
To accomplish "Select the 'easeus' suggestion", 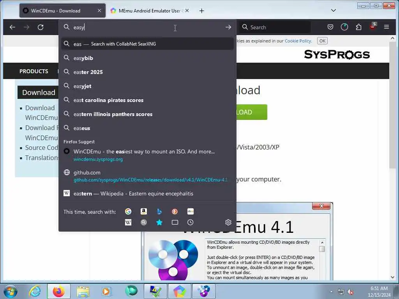I will (x=147, y=128).
